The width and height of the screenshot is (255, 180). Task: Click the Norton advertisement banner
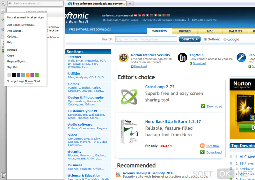pos(242,108)
